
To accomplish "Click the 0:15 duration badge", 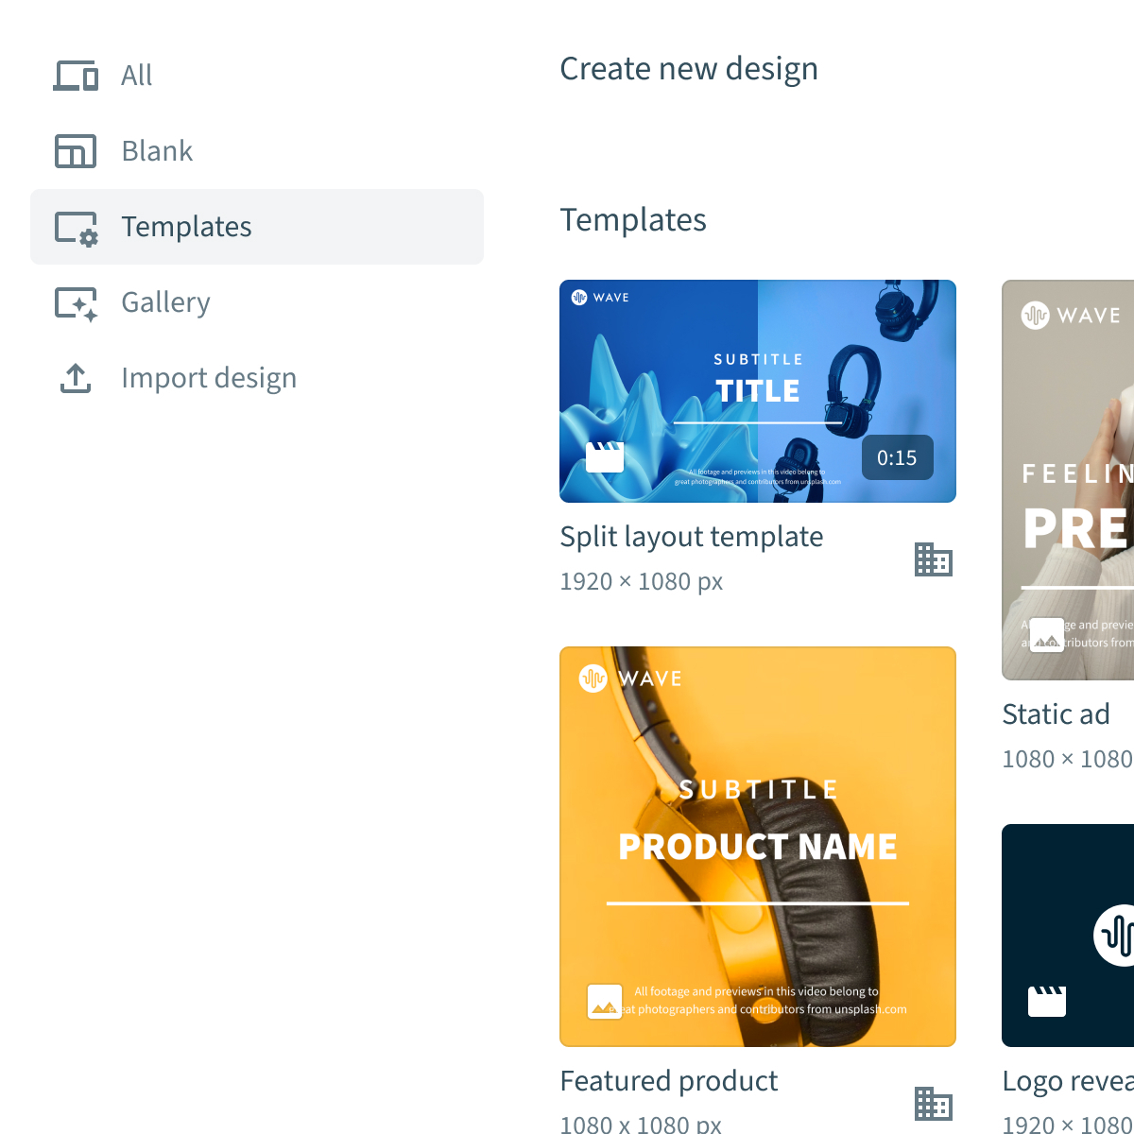I will pyautogui.click(x=896, y=457).
